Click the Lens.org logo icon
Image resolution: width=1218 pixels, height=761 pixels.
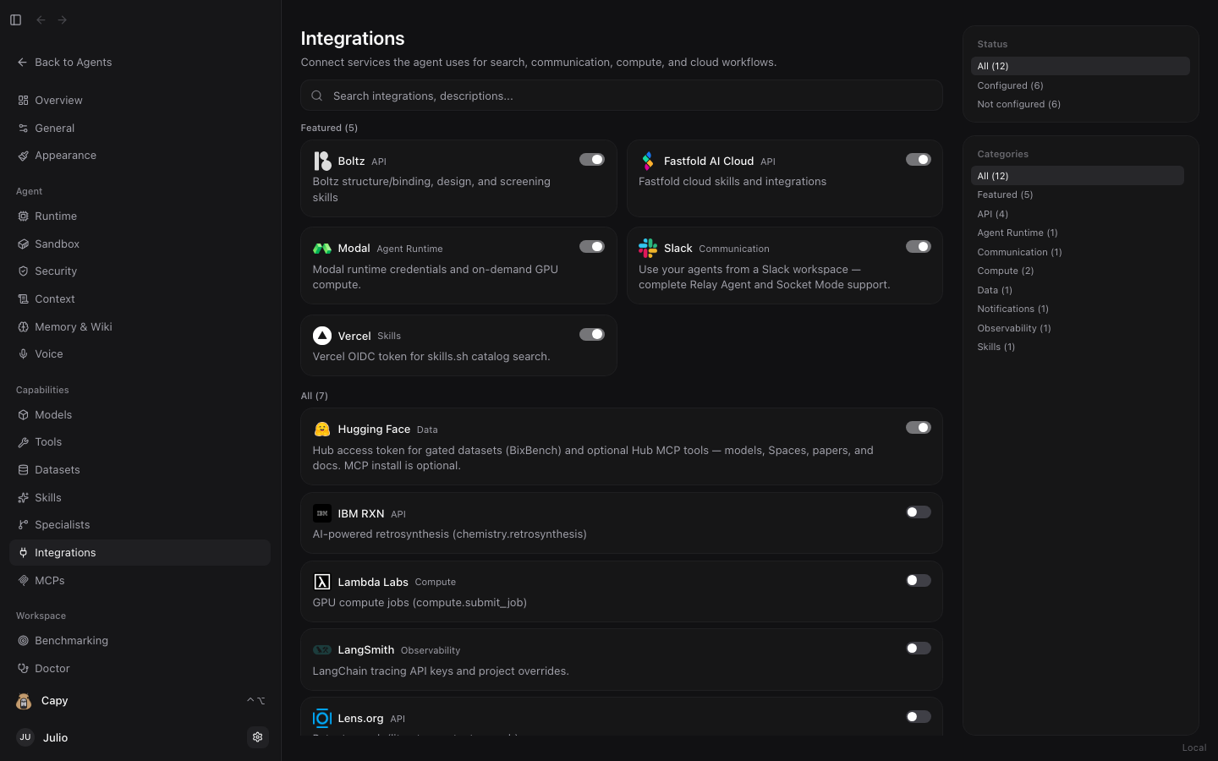tap(322, 719)
